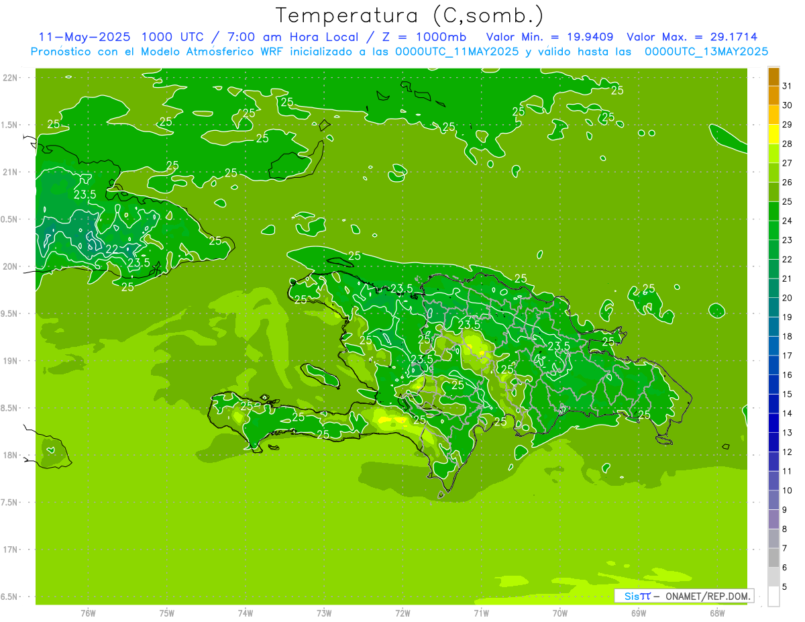
Task: Click the orange colorbar swatch between 30 and 31
Action: pos(773,95)
